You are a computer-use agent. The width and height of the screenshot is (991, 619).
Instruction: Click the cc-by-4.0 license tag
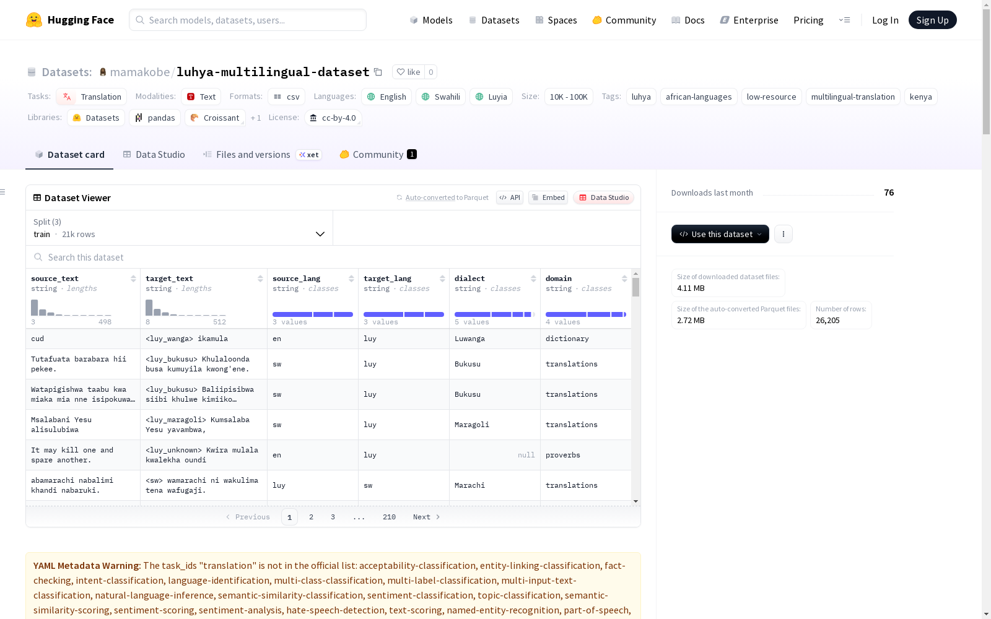tap(333, 118)
